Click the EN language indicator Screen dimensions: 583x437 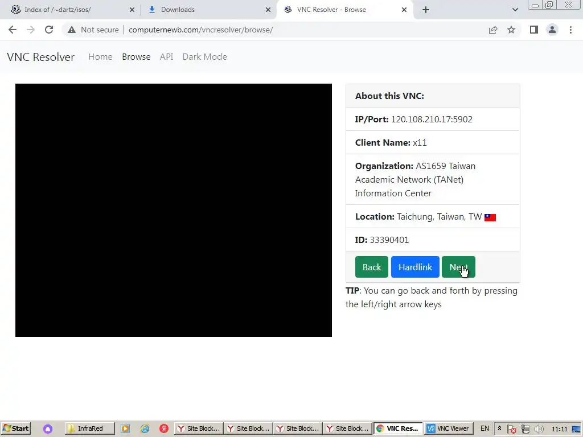click(485, 428)
